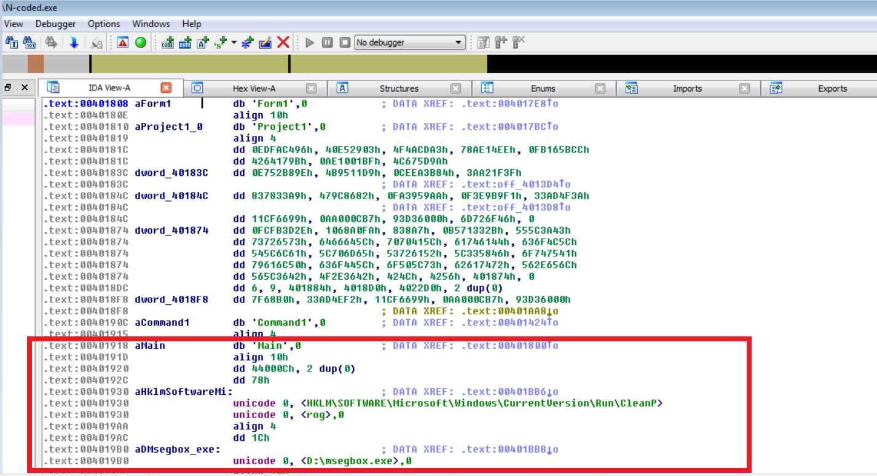Start the process with the play button
Image resolution: width=877 pixels, height=476 pixels.
coord(310,42)
